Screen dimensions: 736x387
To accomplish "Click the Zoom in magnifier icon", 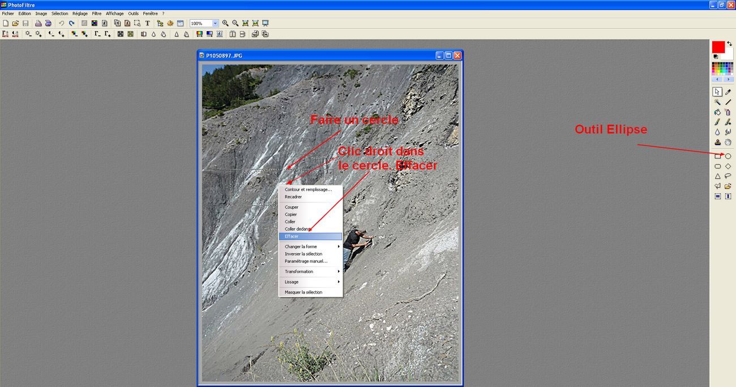I will point(225,23).
